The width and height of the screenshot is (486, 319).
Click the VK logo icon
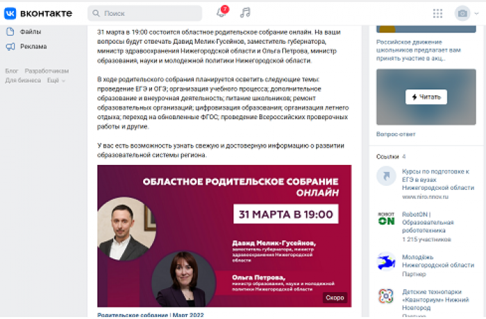click(x=10, y=13)
